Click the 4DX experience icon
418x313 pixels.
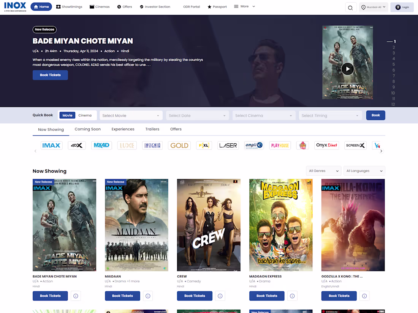pos(76,145)
